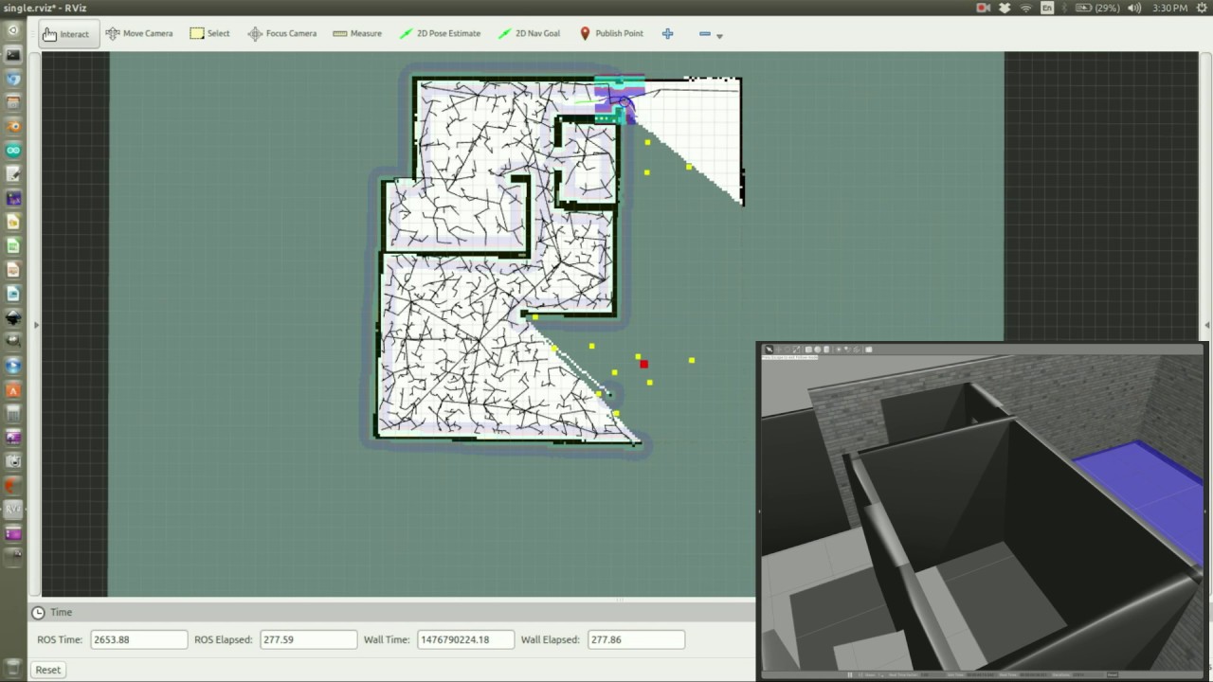
Task: Launch Arduino IDE from the dock
Action: (13, 151)
